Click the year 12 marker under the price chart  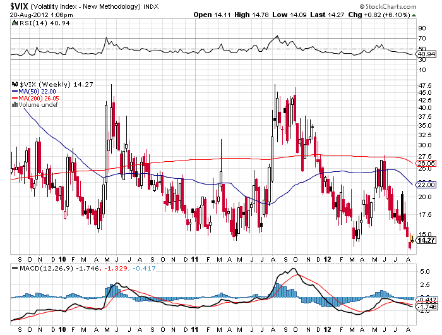tap(327, 259)
